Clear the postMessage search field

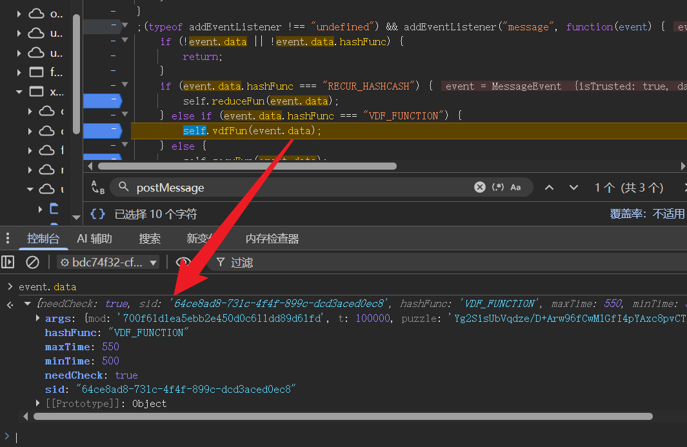[x=480, y=187]
